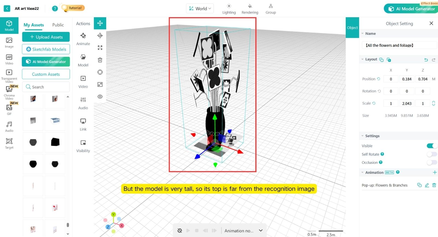438x237 pixels.
Task: Open the Target sidebar section
Action: pos(9,143)
